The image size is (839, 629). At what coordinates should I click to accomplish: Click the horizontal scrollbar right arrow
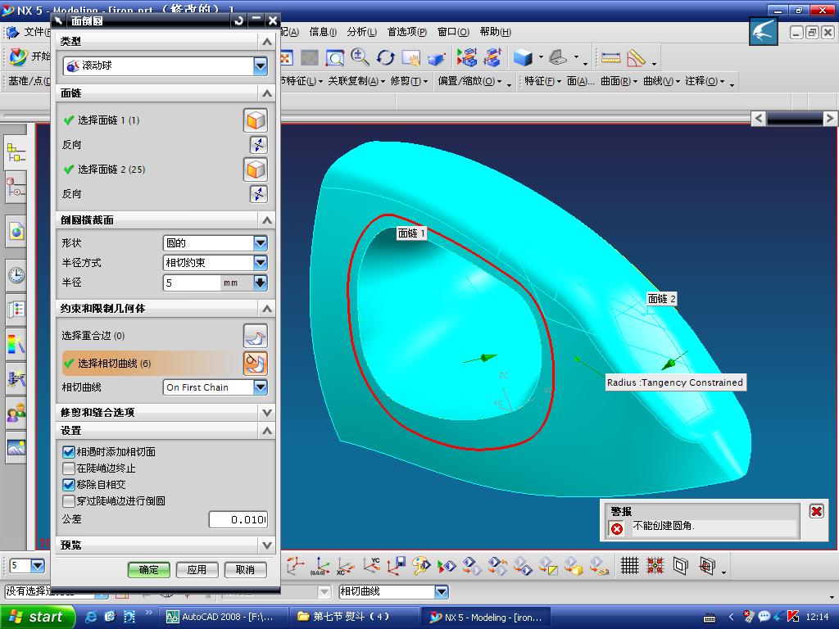(829, 118)
